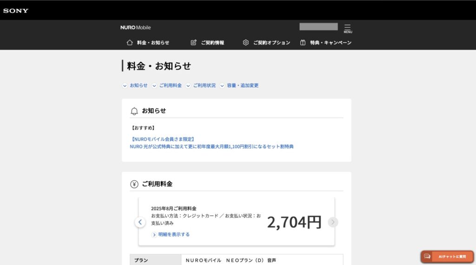The height and width of the screenshot is (265, 476).
Task: Jump to ご利用状況 section anchor
Action: point(204,86)
